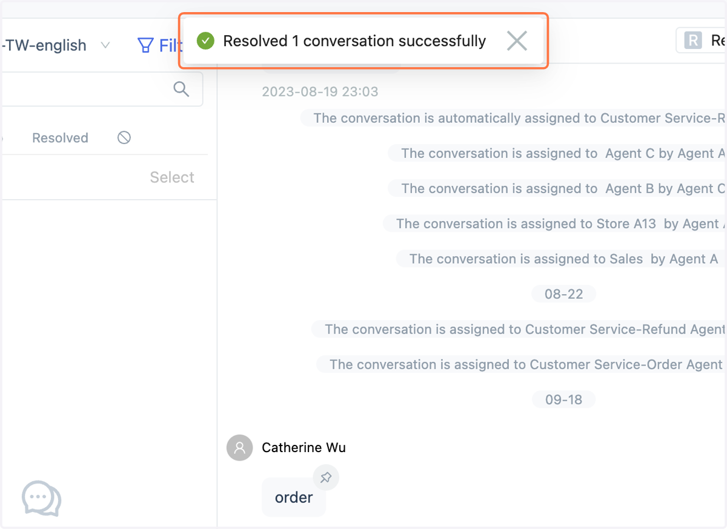Screen dimensions: 727x529
Task: Click the Select link in conversation list
Action: coord(172,177)
